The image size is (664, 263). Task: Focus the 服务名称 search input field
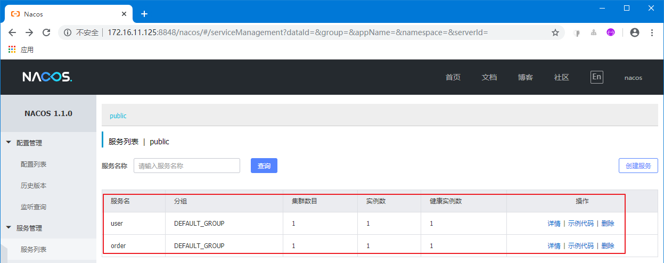186,166
